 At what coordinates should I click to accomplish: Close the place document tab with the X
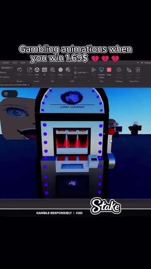(29, 85)
